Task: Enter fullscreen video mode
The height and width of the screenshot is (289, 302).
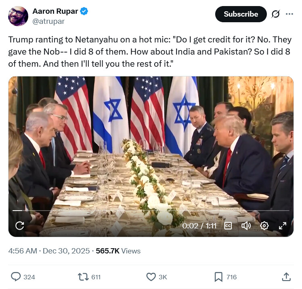Action: point(283,226)
